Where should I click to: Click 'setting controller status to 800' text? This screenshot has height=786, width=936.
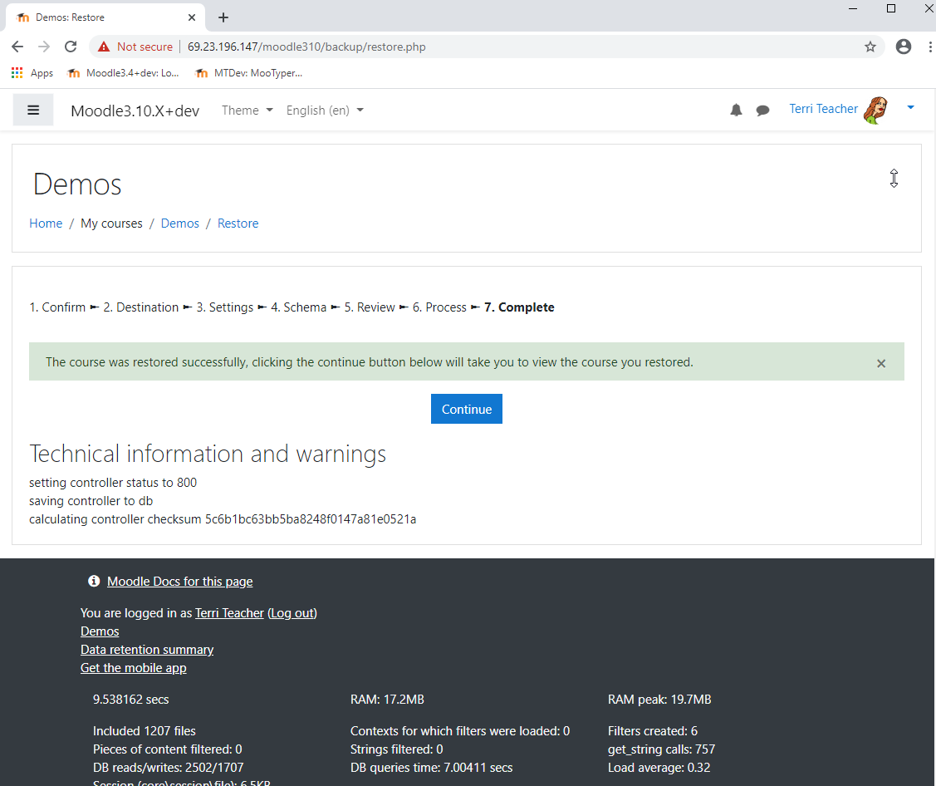pos(113,483)
